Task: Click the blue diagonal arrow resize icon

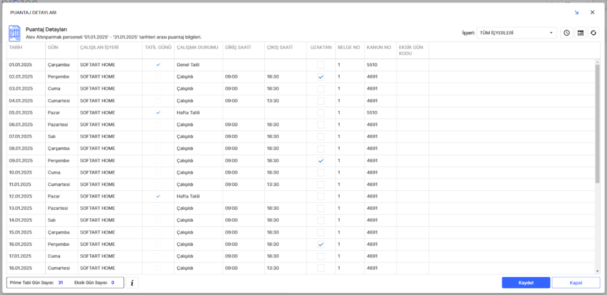Action: click(x=576, y=12)
